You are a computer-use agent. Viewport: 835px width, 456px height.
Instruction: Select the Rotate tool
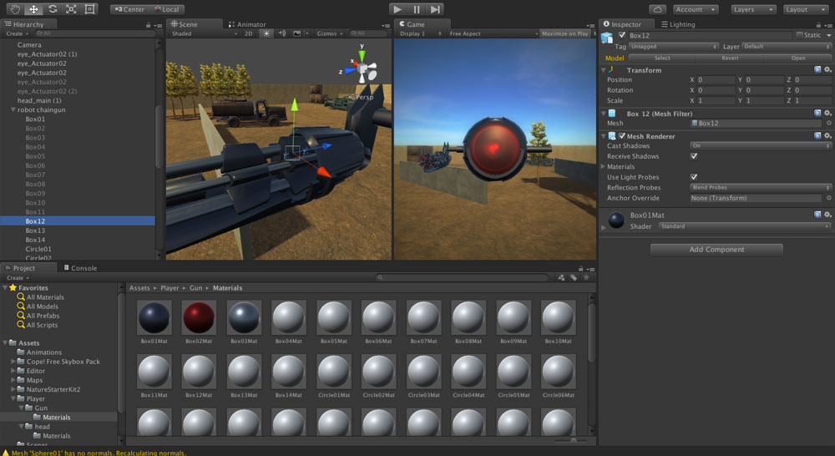pyautogui.click(x=52, y=9)
